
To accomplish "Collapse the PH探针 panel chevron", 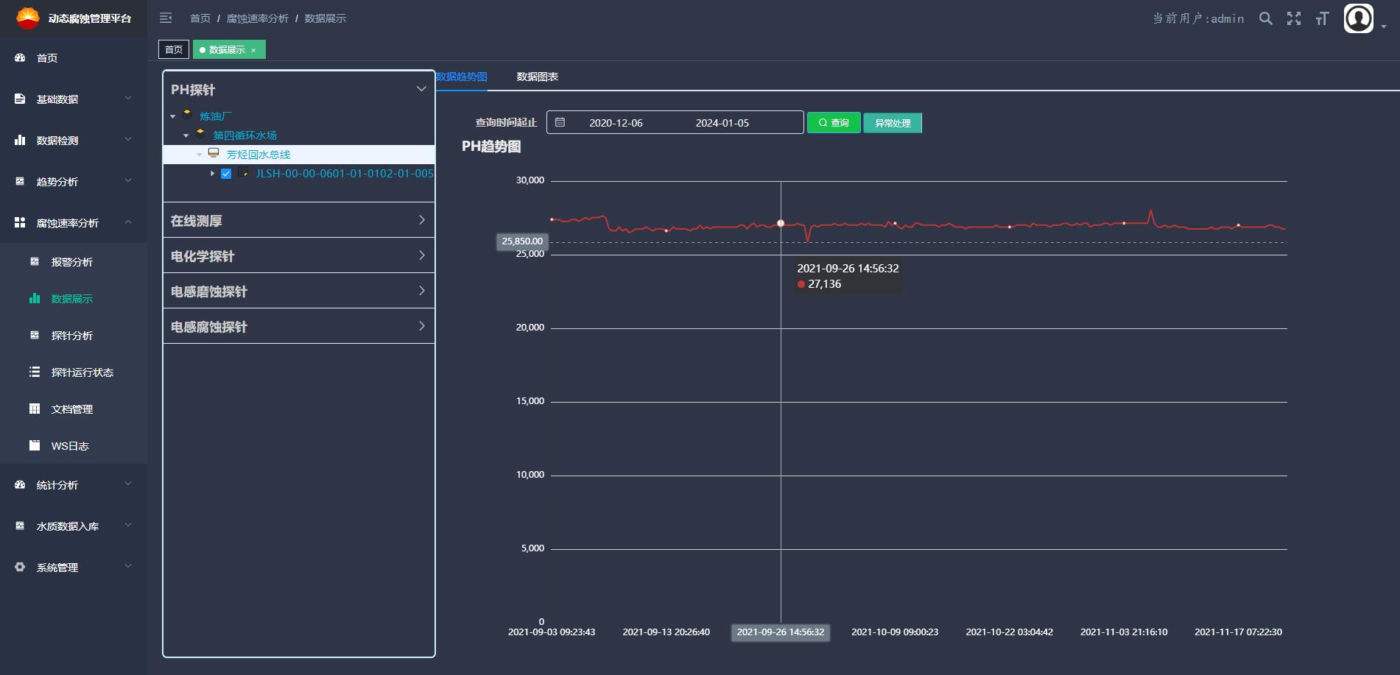I will point(421,89).
